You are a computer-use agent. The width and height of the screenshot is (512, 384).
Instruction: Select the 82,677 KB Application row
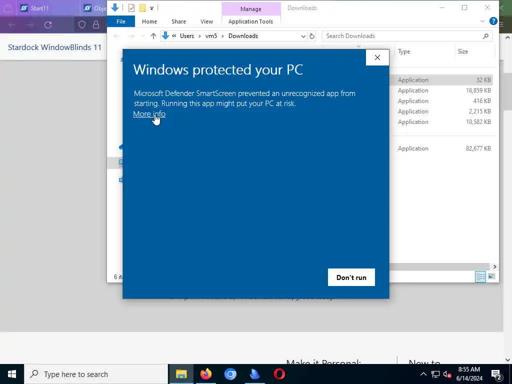coord(441,148)
